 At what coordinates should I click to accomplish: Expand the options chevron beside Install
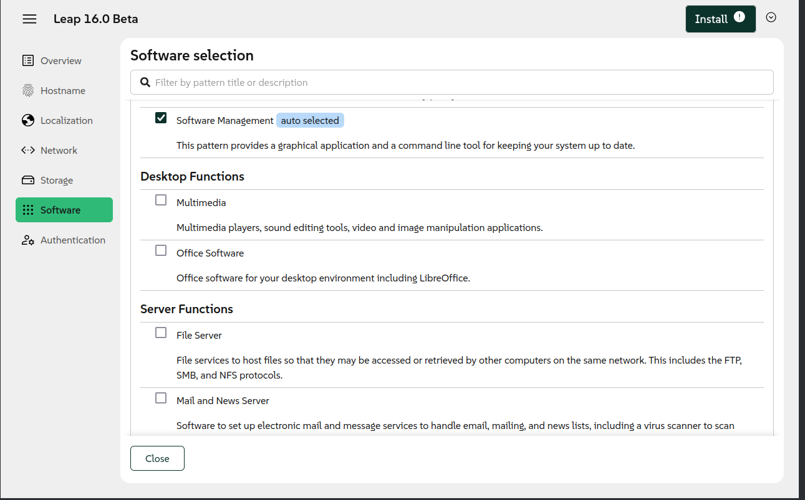point(771,17)
